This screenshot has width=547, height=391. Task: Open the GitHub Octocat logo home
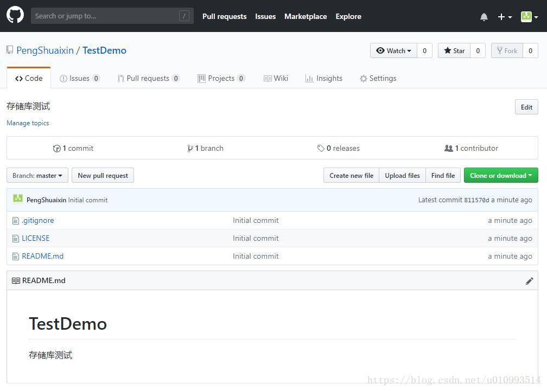[15, 15]
